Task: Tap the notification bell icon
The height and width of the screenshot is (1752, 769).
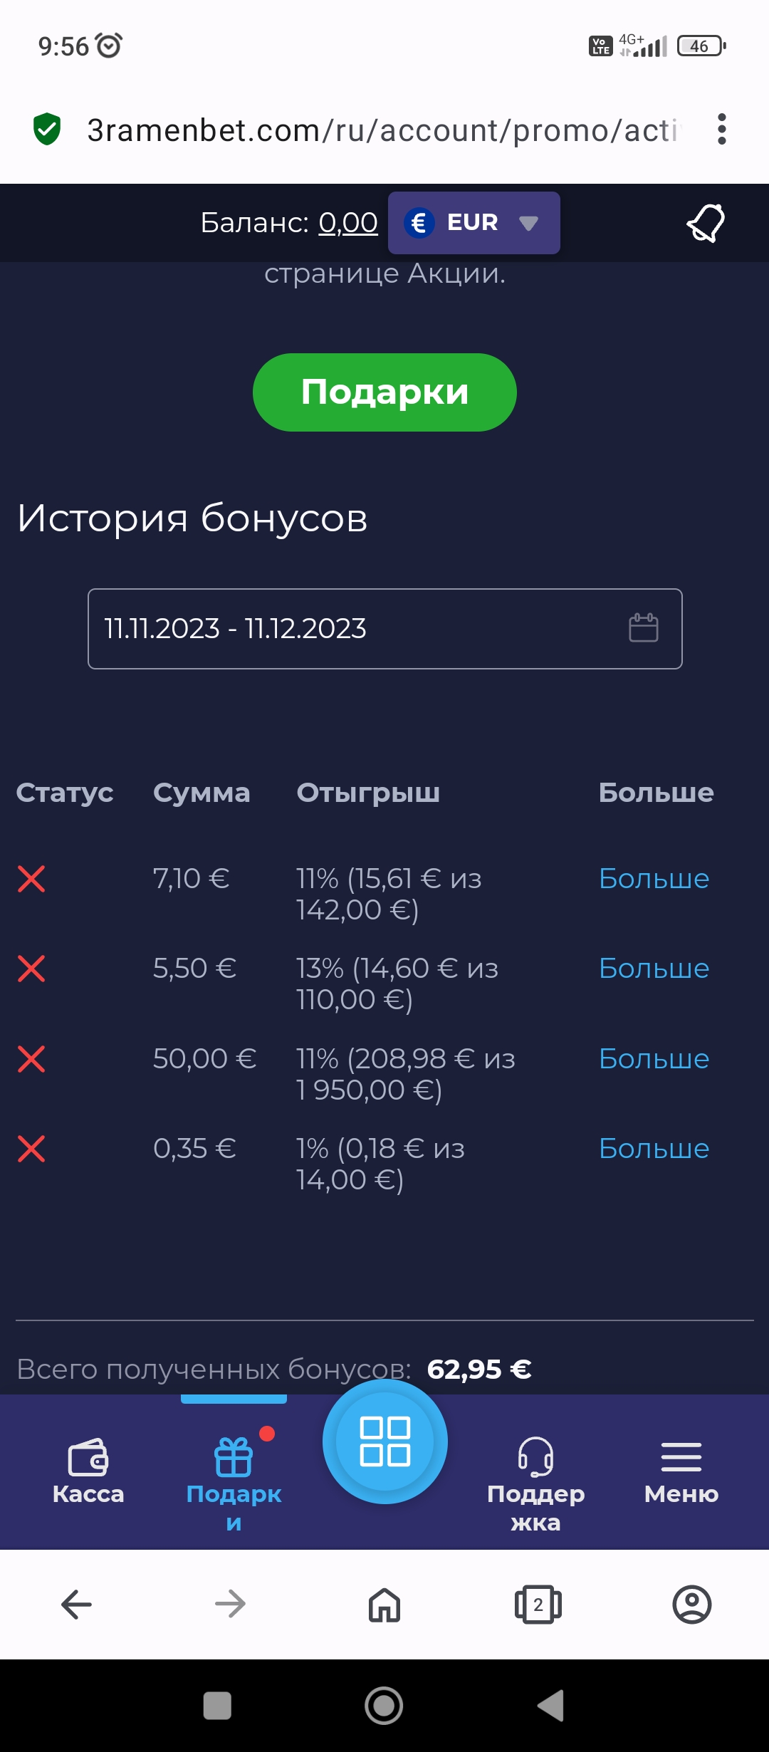Action: [706, 223]
